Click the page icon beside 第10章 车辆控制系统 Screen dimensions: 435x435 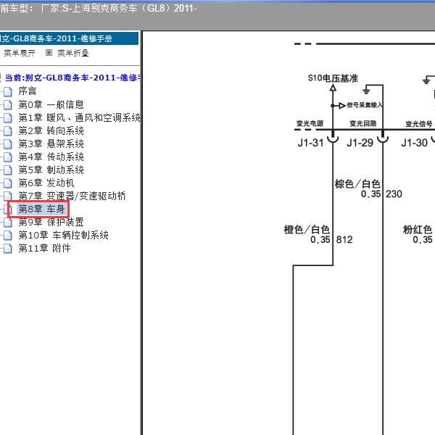pos(8,235)
